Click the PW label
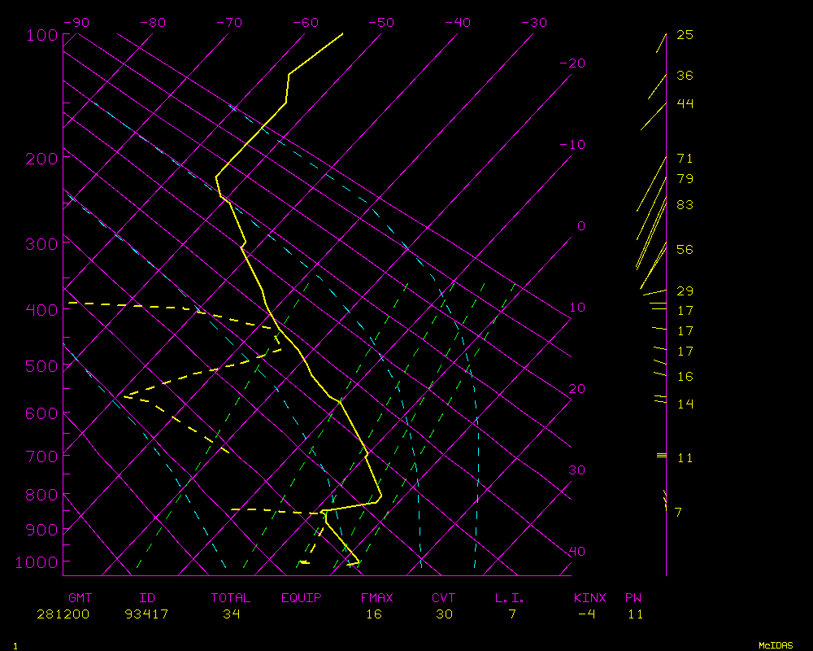This screenshot has width=813, height=651. 633,598
